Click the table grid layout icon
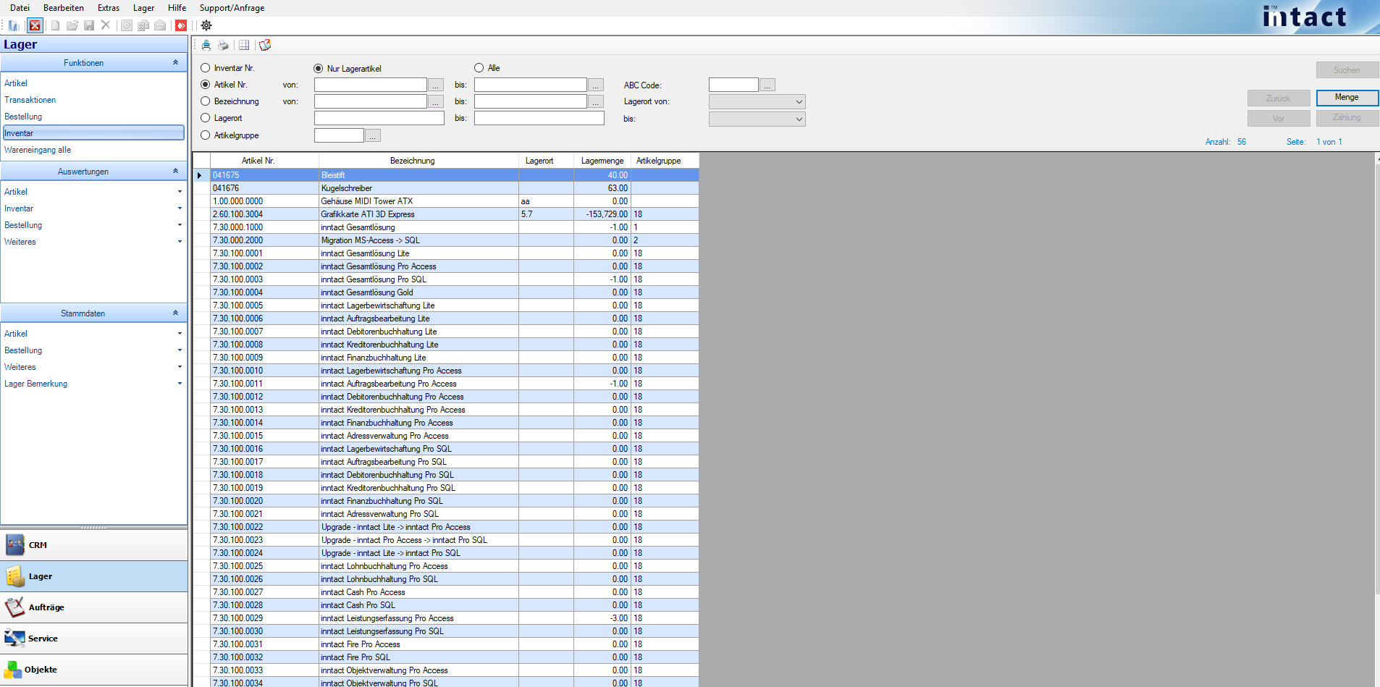Image resolution: width=1380 pixels, height=687 pixels. pos(244,45)
